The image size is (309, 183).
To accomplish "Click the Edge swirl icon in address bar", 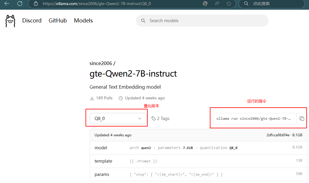I will (205, 4).
